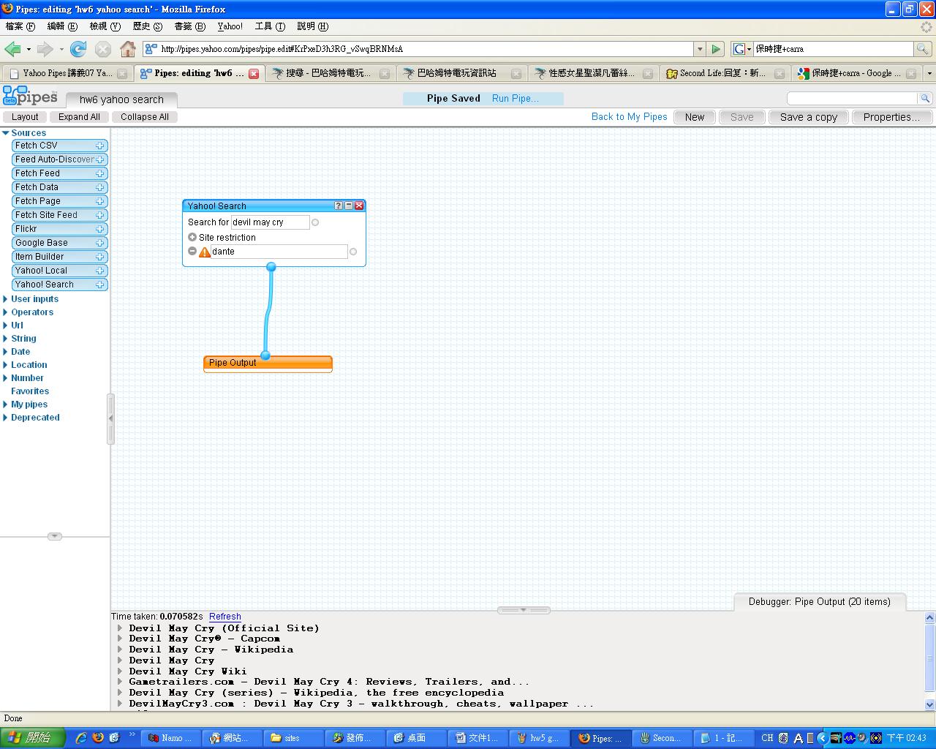Expand the Operators section
936x749 pixels.
tap(5, 312)
